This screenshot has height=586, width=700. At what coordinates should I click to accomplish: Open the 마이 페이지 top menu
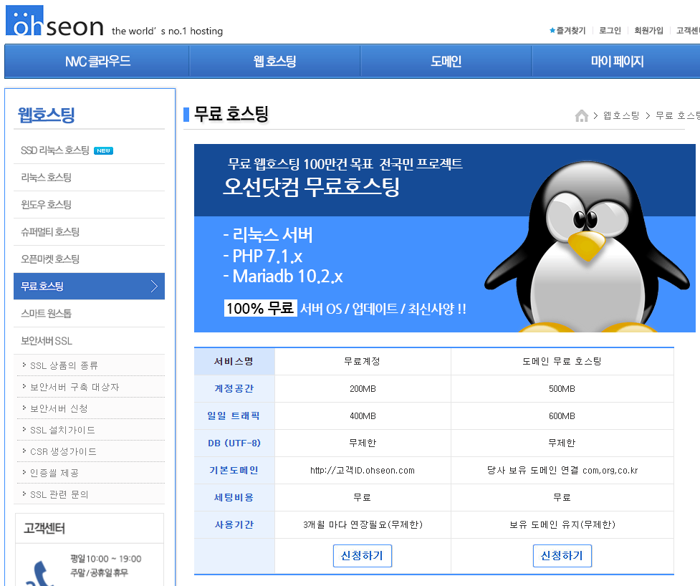point(616,61)
